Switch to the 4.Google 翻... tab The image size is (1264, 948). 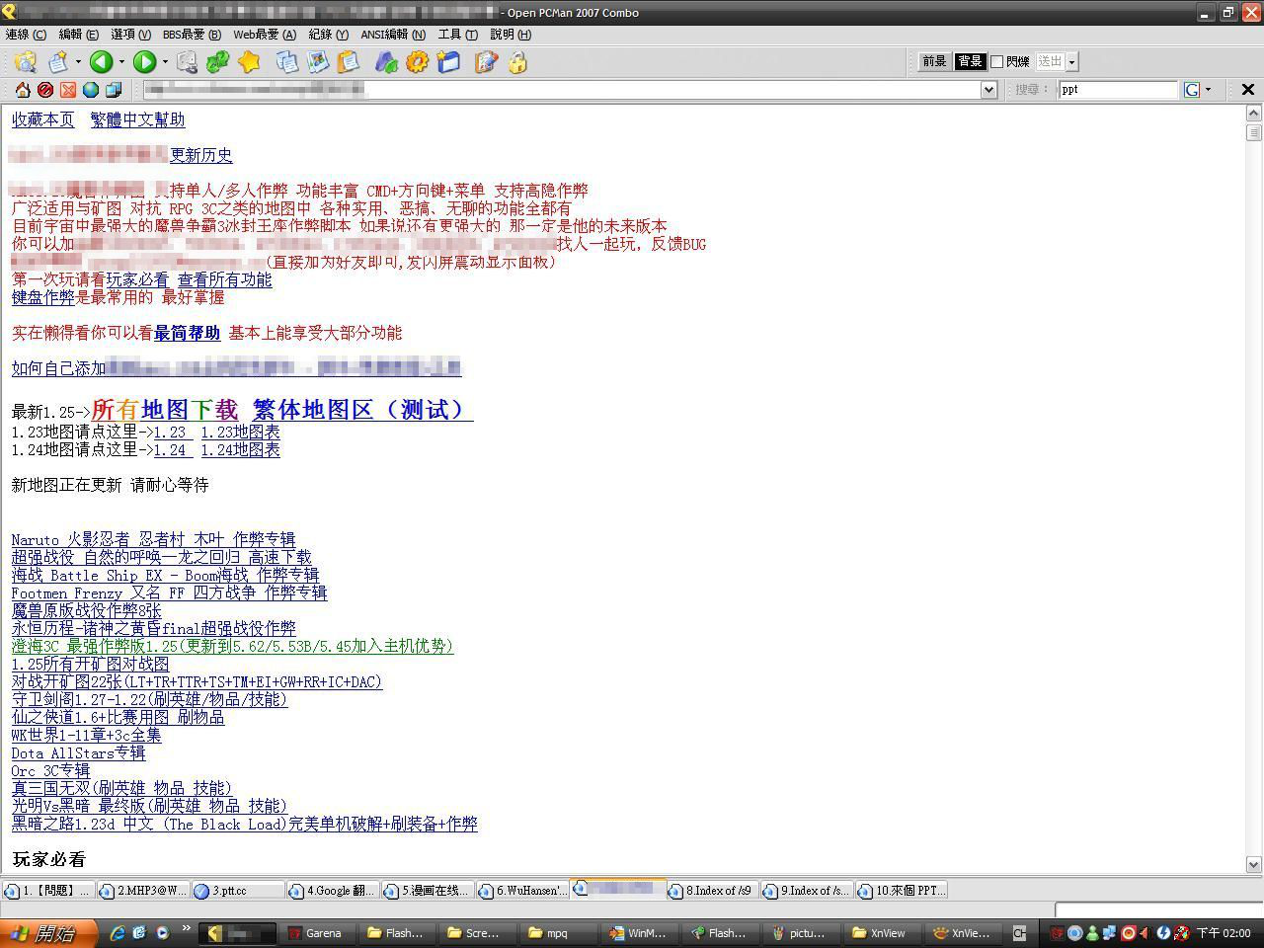332,891
